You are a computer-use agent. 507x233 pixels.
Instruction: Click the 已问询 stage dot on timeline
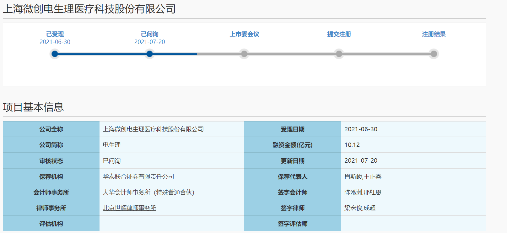coord(150,54)
